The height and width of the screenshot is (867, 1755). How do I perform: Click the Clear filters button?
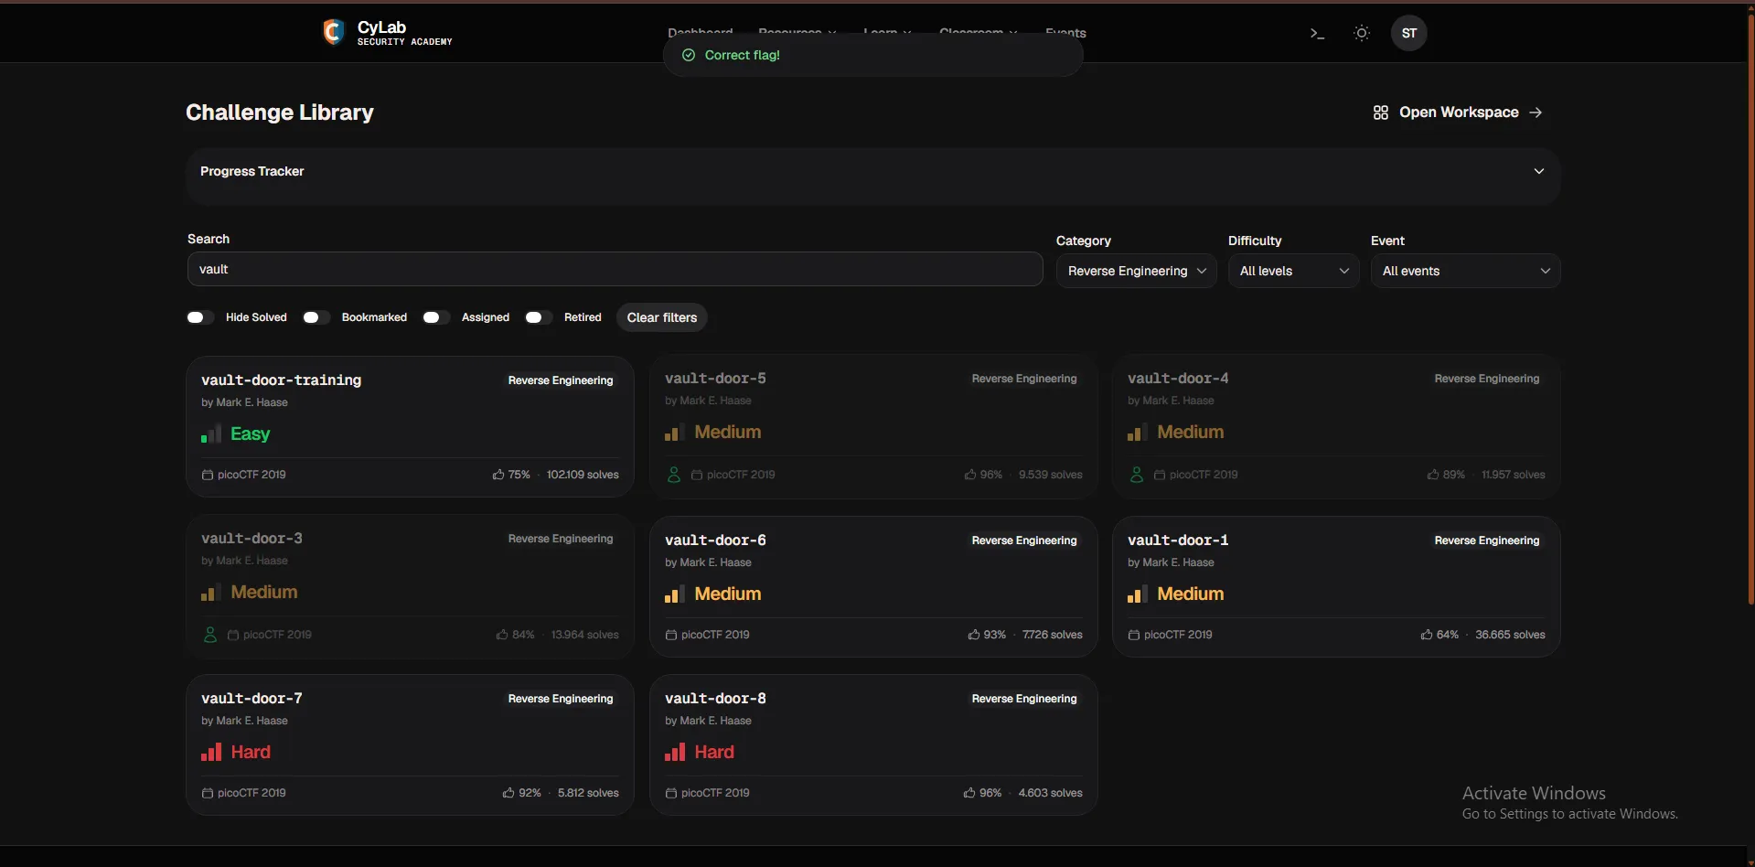point(662,317)
